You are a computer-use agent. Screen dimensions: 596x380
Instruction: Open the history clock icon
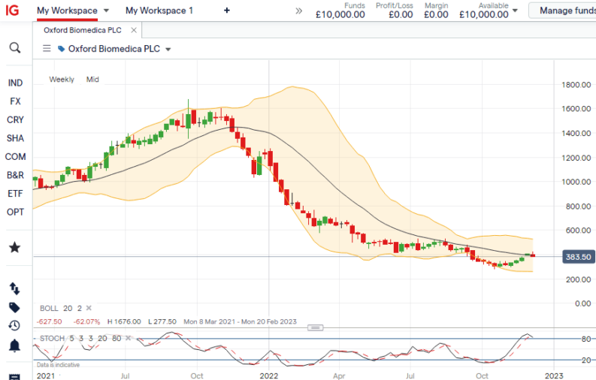click(14, 326)
